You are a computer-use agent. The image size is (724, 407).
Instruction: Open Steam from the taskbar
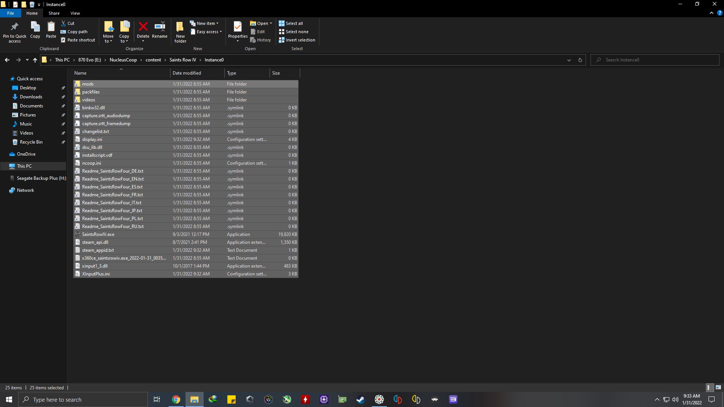[x=360, y=399]
